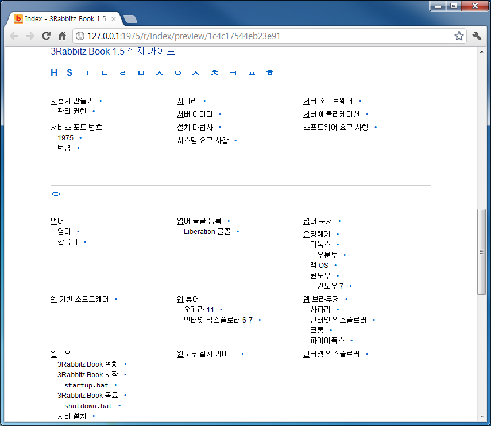Click the bullet link after 서버 아이디
Screen dimensions: 491x426
(220, 114)
